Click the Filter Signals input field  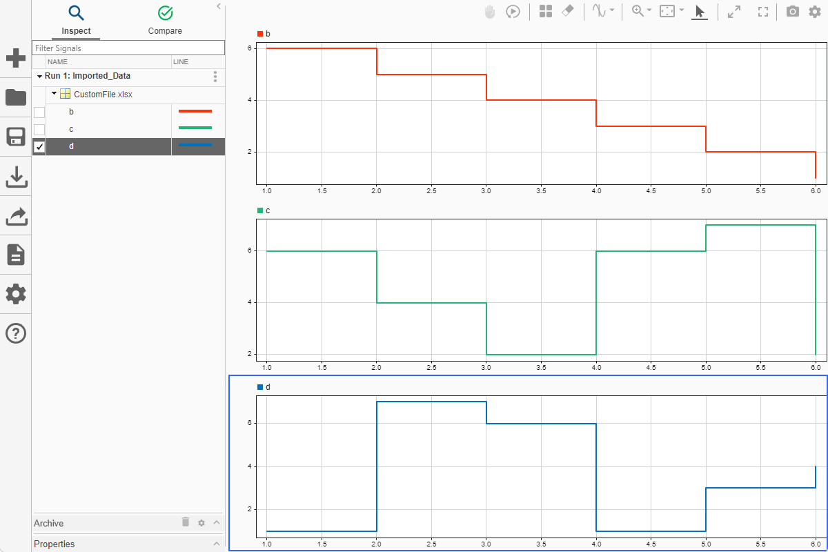(128, 48)
